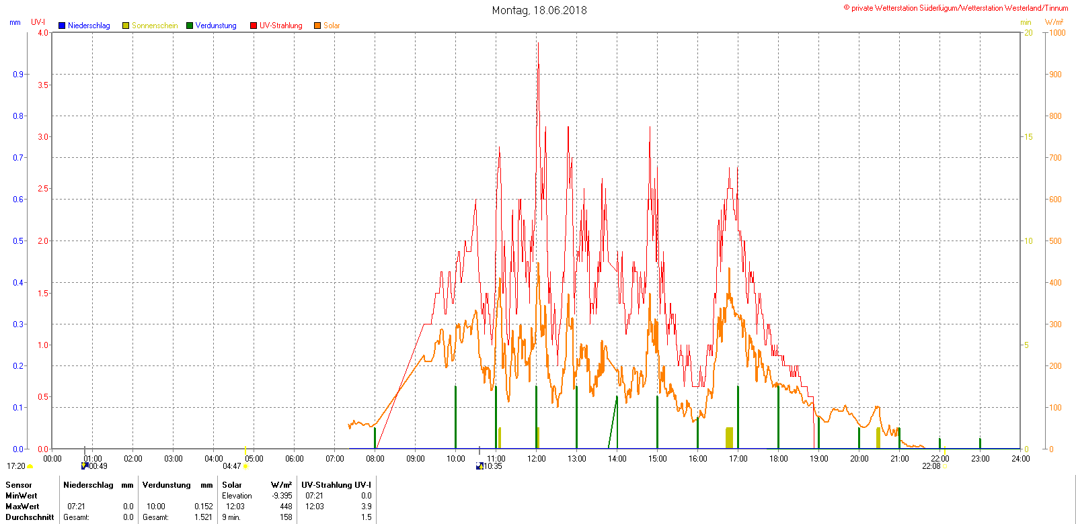Click the 10:35 moonrise time label

click(x=493, y=466)
